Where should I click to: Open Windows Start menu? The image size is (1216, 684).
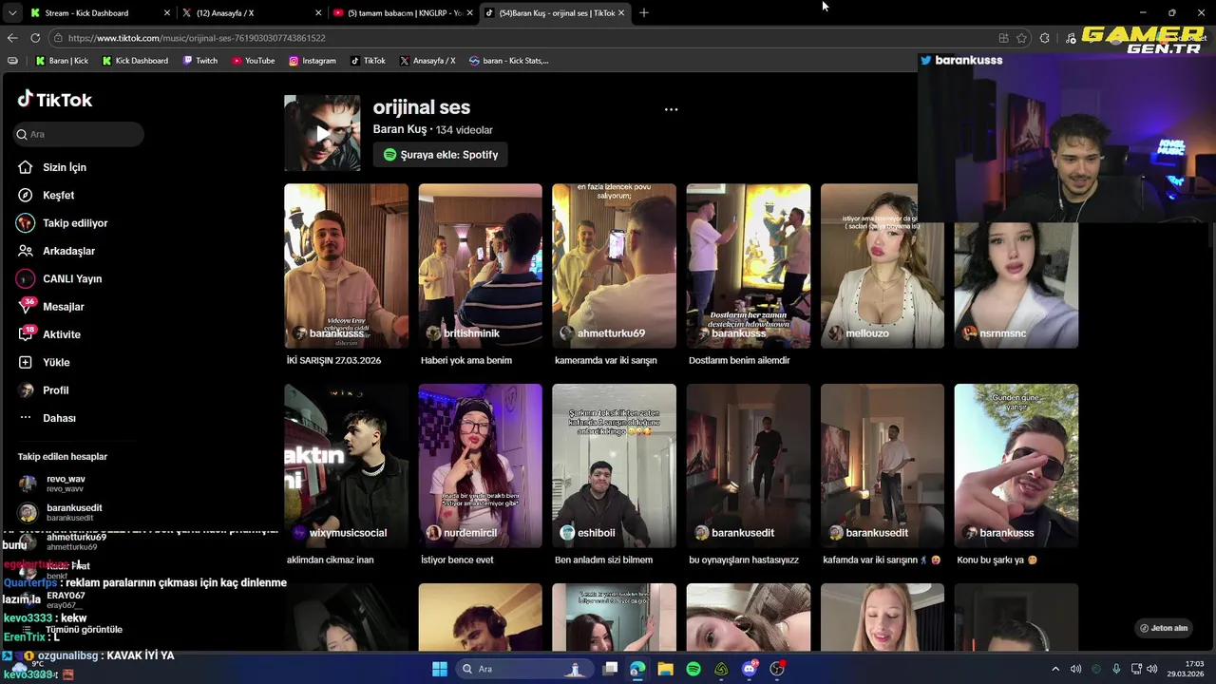tap(440, 669)
